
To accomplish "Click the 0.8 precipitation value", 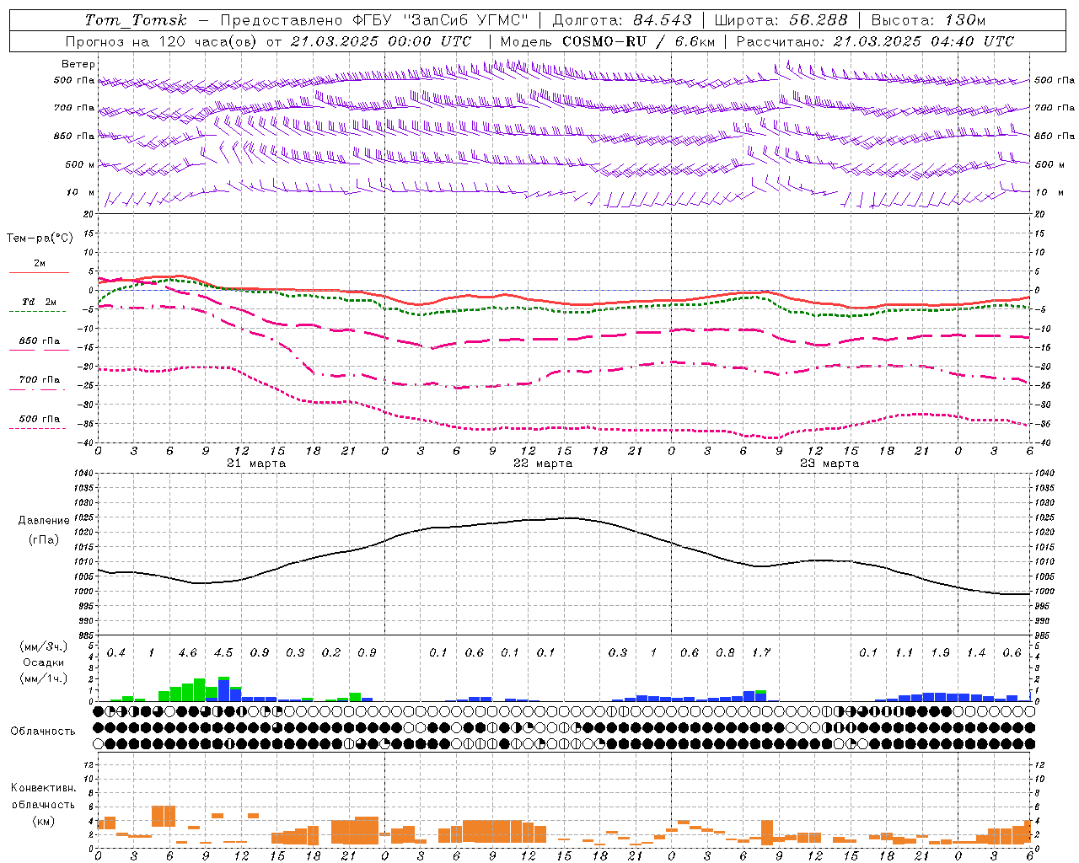I will click(x=725, y=652).
